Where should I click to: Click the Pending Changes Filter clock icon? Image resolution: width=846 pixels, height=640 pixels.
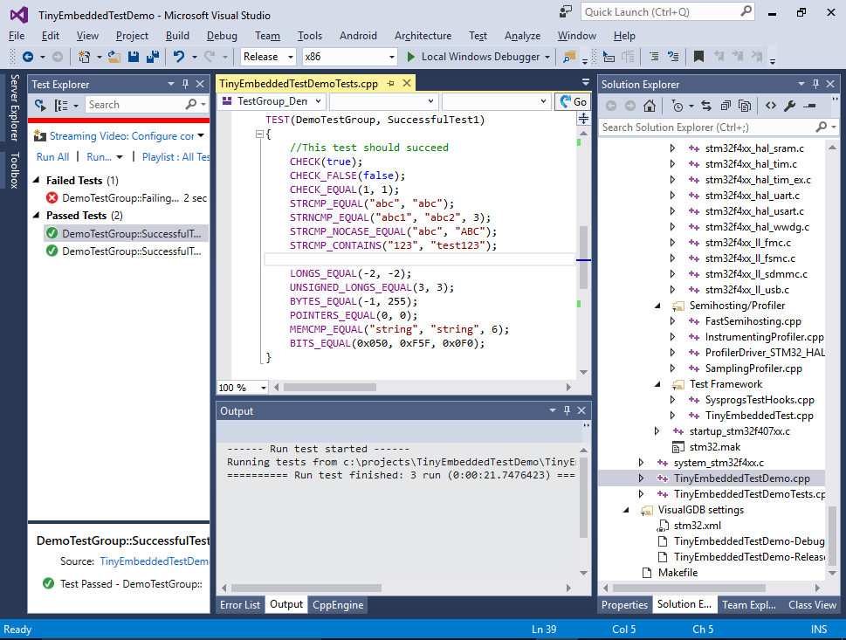[677, 106]
